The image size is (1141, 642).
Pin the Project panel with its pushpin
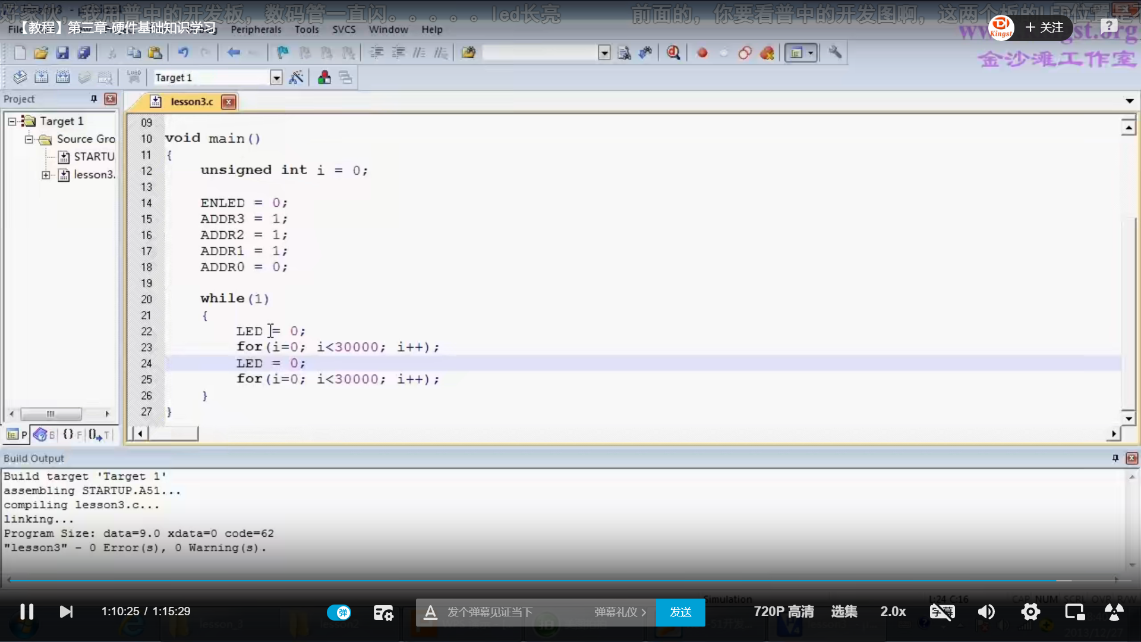[x=93, y=99]
